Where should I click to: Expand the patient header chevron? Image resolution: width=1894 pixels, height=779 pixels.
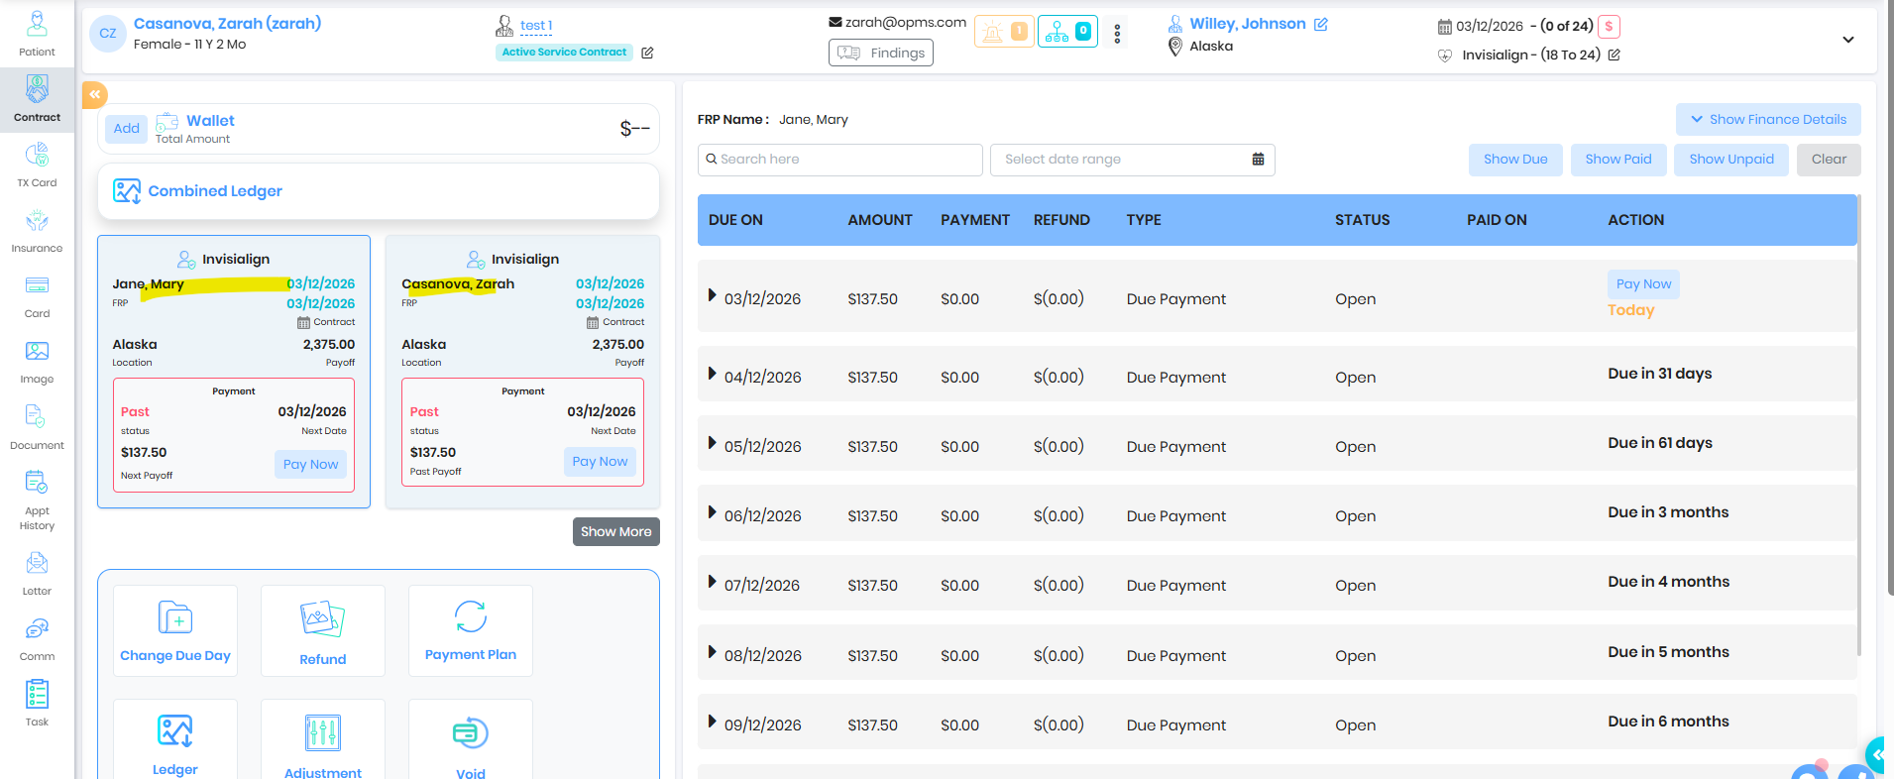(1848, 40)
